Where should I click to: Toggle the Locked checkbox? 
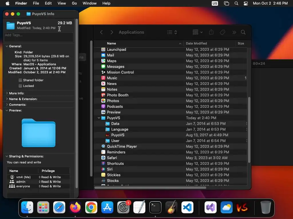point(20,86)
